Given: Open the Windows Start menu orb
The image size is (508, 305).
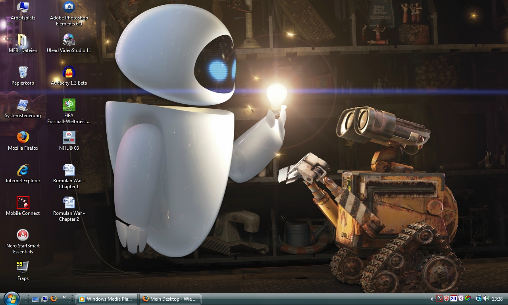Looking at the screenshot, I should click(x=11, y=298).
